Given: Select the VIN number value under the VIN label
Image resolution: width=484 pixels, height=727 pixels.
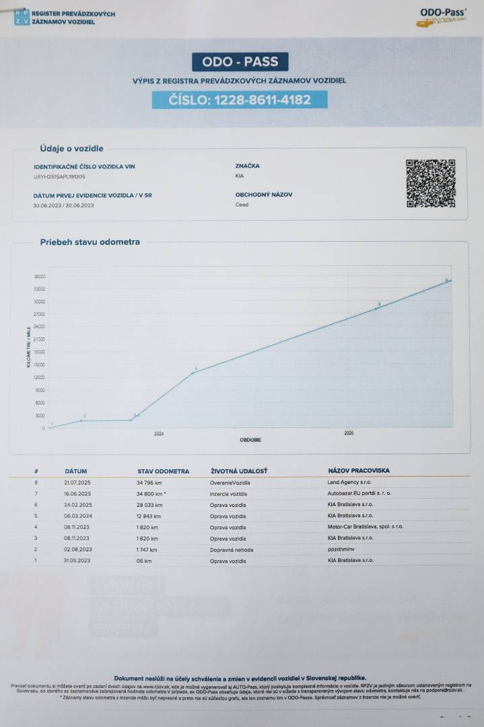Looking at the screenshot, I should point(59,176).
